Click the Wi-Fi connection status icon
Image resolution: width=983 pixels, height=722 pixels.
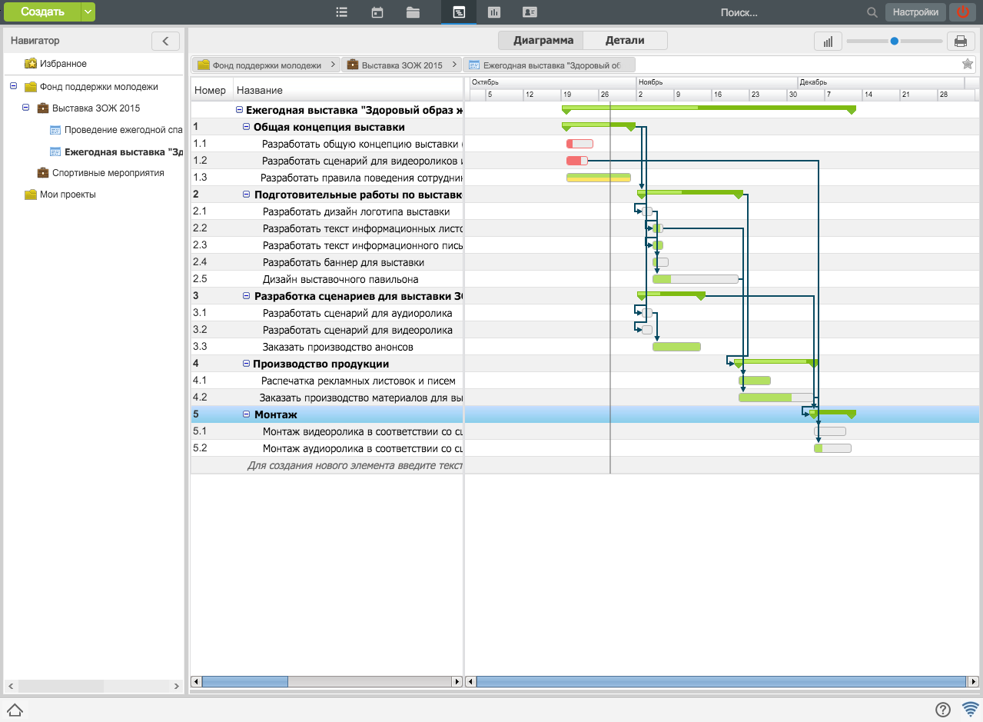[970, 710]
